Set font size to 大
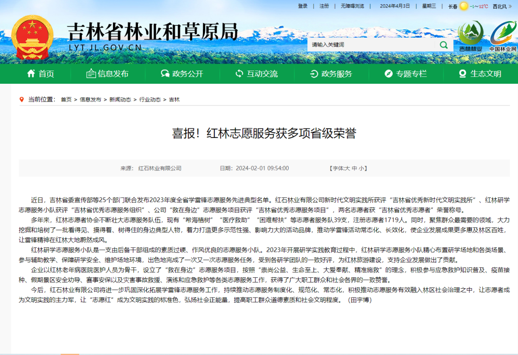Image resolution: width=518 pixels, height=355 pixels. click(x=347, y=169)
